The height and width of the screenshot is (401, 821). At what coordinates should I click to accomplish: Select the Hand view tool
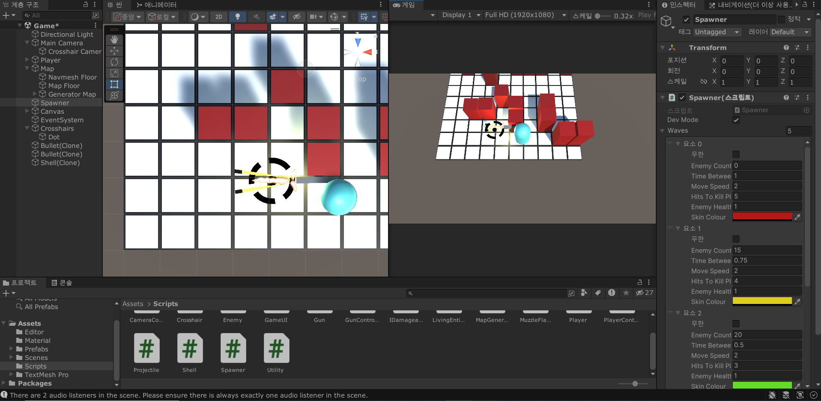114,40
